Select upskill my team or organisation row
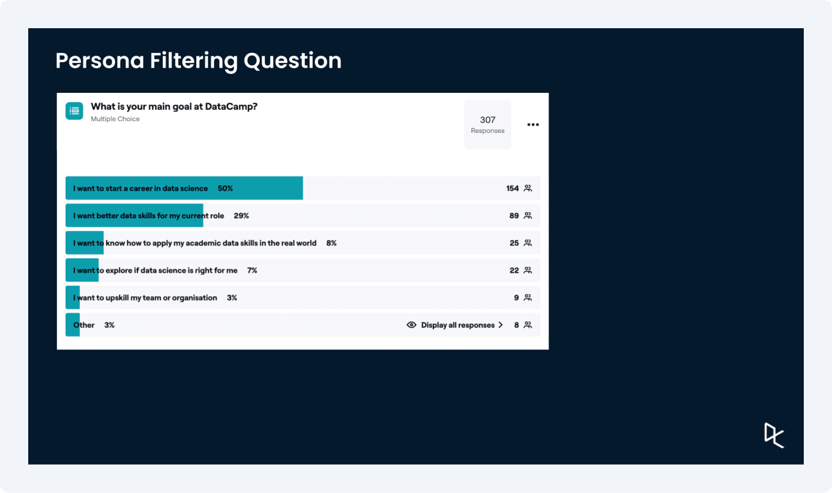This screenshot has height=493, width=832. click(303, 298)
